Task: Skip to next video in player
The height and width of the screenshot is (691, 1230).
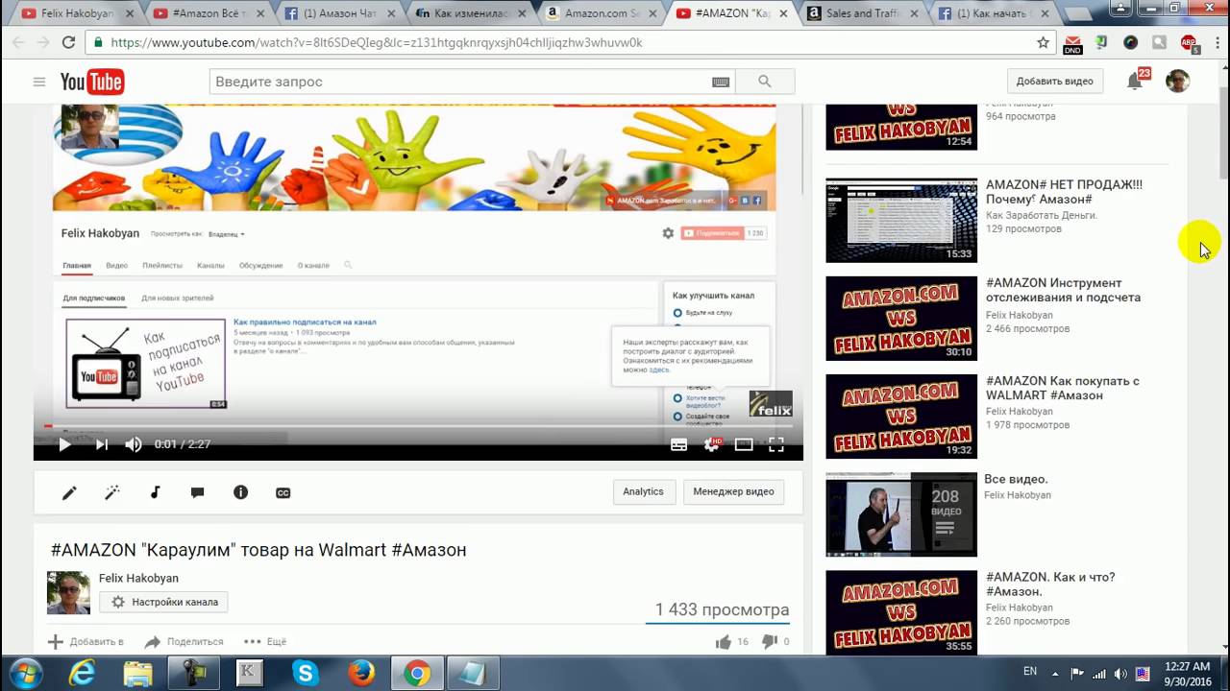Action: pyautogui.click(x=102, y=444)
